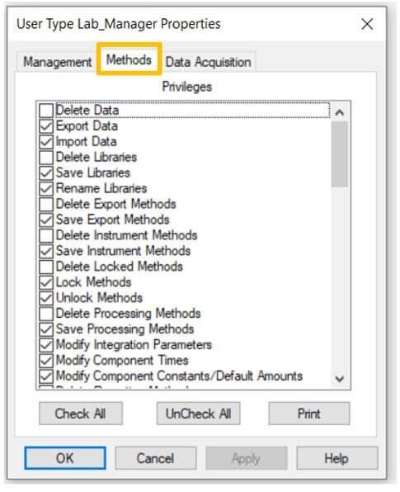Uncheck the Lock Methods privilege
The width and height of the screenshot is (400, 492).
pyautogui.click(x=46, y=282)
